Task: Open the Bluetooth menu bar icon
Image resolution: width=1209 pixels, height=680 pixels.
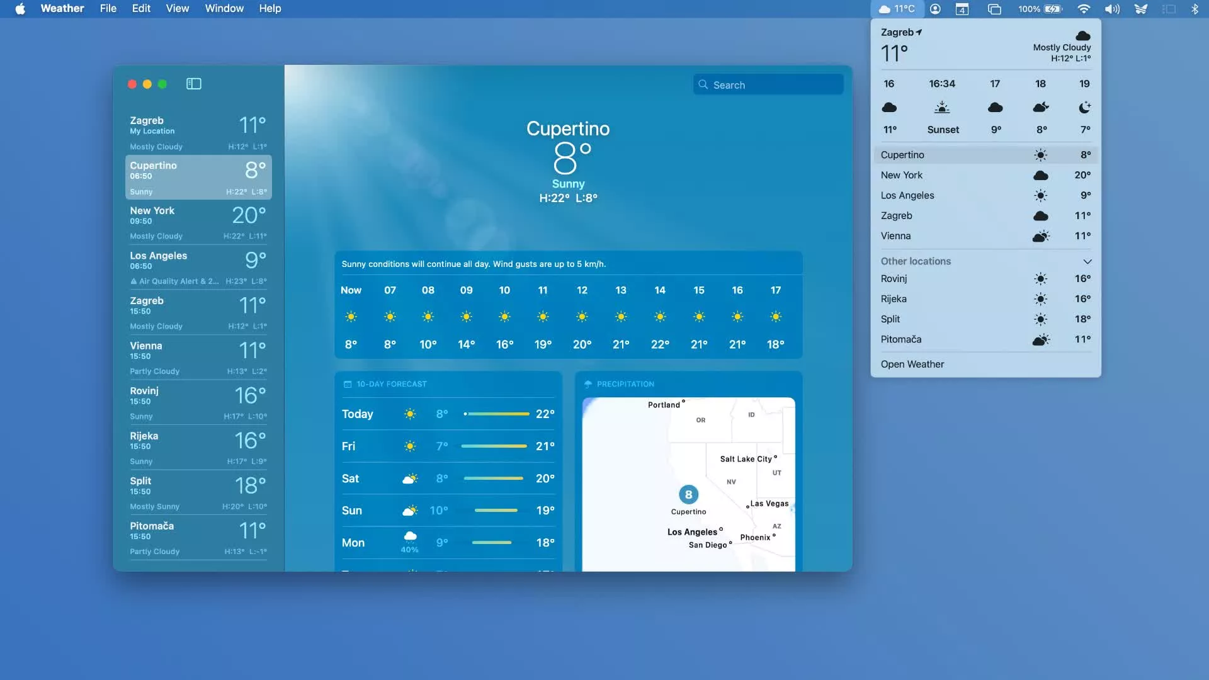Action: tap(1195, 9)
